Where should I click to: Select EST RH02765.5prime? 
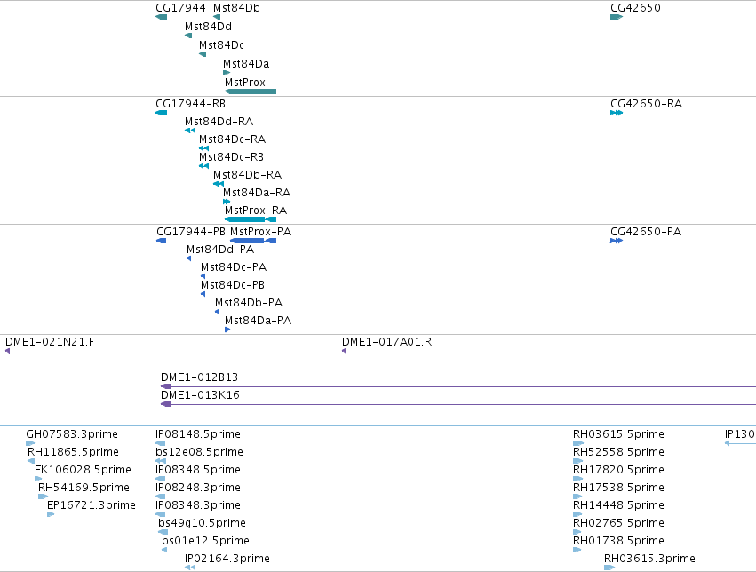(618, 523)
